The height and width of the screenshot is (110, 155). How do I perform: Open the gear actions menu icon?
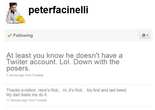pos(144,35)
